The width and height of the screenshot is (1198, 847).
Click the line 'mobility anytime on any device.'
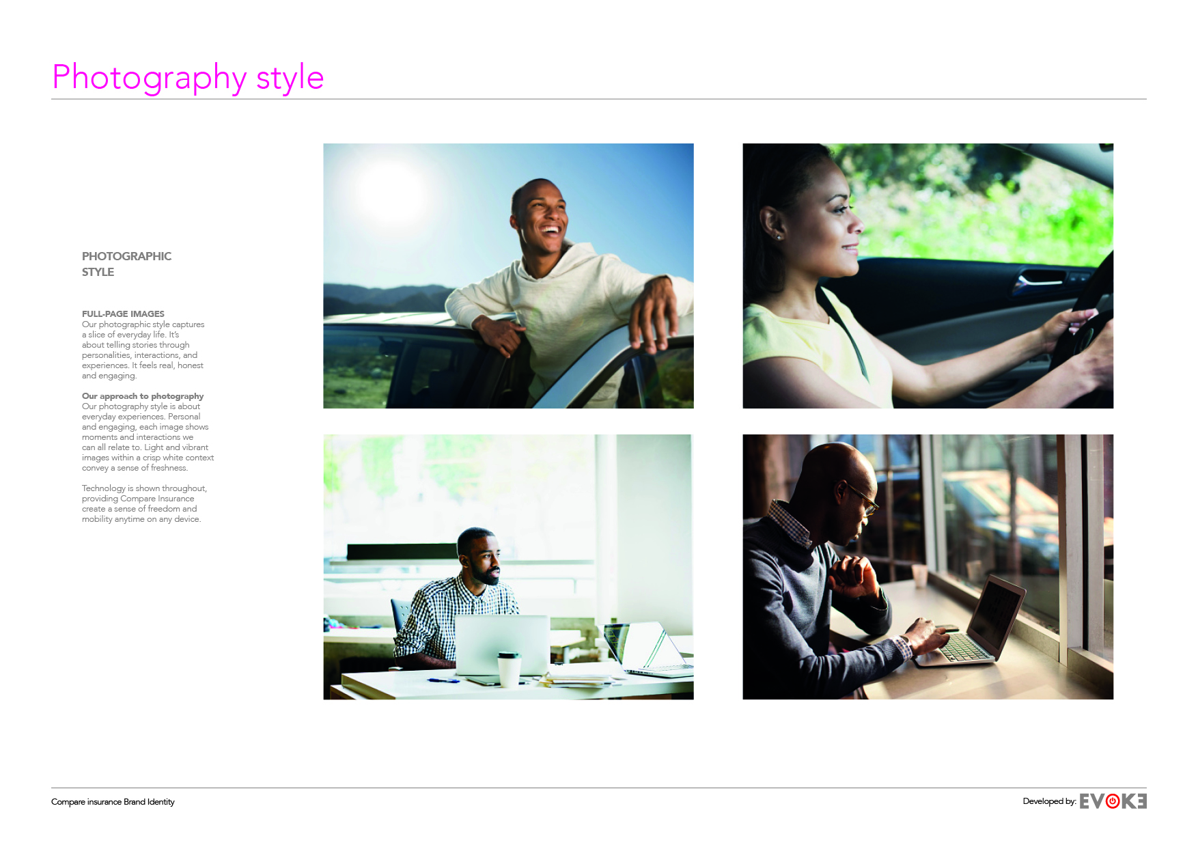(141, 518)
